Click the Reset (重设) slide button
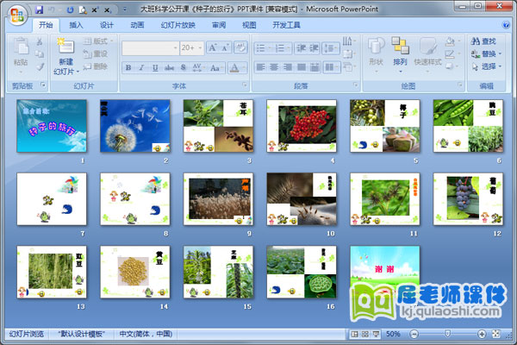Image resolution: width=517 pixels, height=345 pixels. pos(96,53)
